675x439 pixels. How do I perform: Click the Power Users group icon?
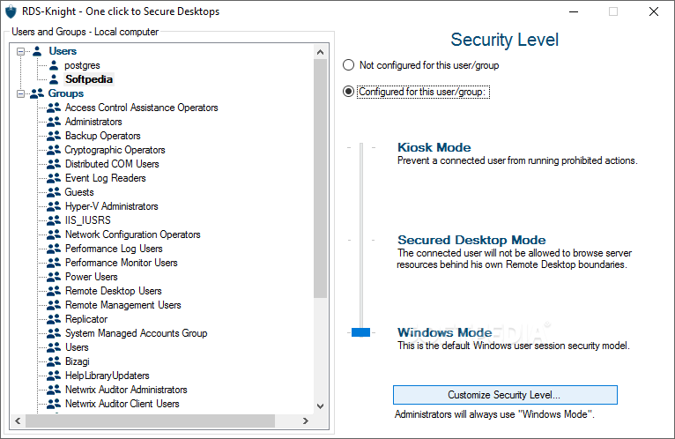[x=54, y=277]
